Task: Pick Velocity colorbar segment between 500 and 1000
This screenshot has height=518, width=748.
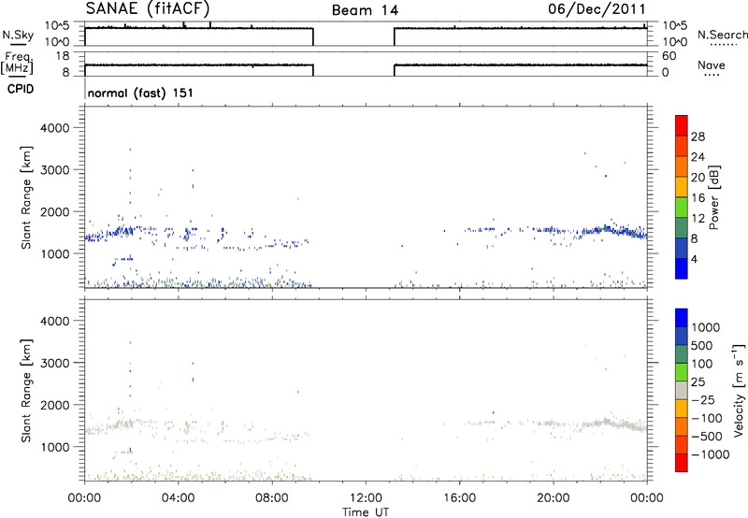Action: point(682,336)
